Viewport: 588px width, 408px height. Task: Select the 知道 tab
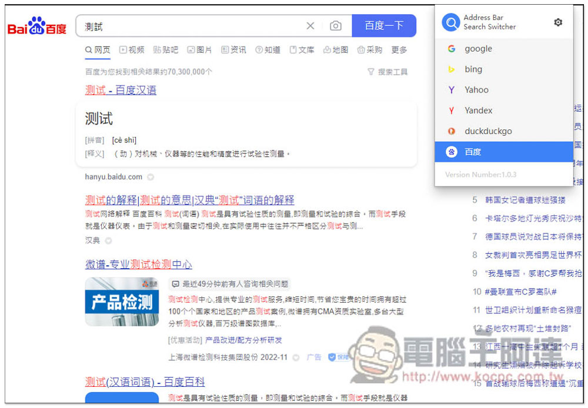pos(268,50)
